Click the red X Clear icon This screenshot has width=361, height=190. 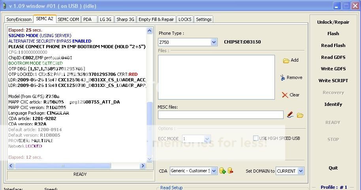coord(285,95)
